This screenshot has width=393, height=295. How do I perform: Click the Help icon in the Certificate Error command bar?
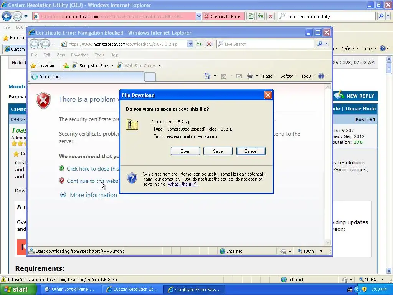point(321,76)
